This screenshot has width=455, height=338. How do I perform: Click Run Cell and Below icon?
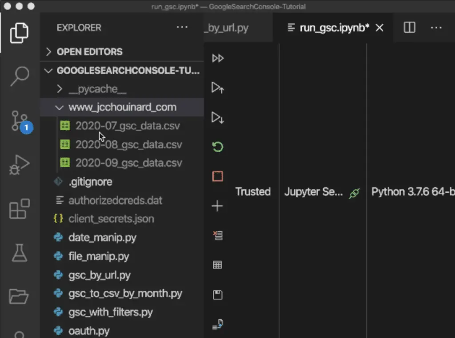[218, 118]
